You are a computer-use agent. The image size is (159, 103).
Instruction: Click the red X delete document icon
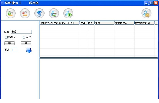25,13
